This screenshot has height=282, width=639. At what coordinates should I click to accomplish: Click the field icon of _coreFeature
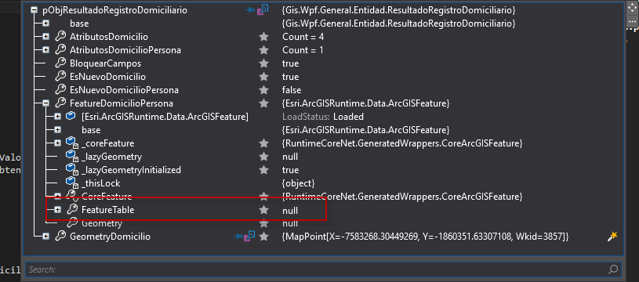click(71, 143)
